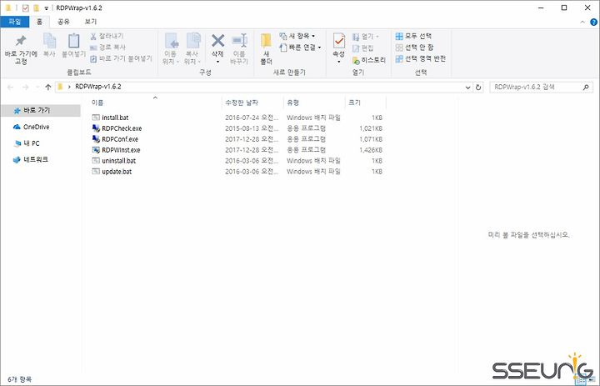Click 1,426KB size cell

370,150
